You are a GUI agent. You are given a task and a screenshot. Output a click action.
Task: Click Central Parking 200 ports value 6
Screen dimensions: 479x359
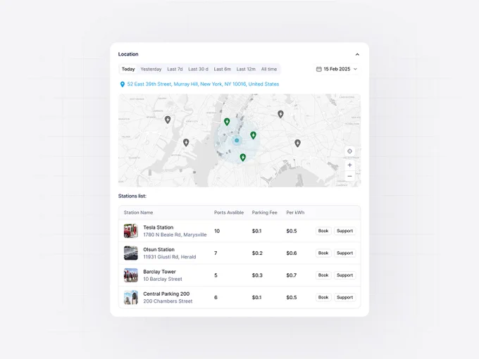(216, 297)
